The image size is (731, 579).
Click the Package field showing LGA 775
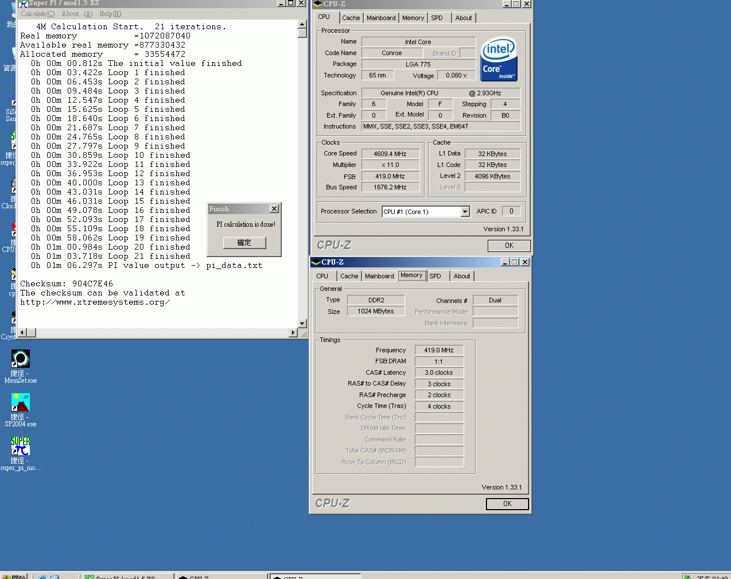[418, 64]
